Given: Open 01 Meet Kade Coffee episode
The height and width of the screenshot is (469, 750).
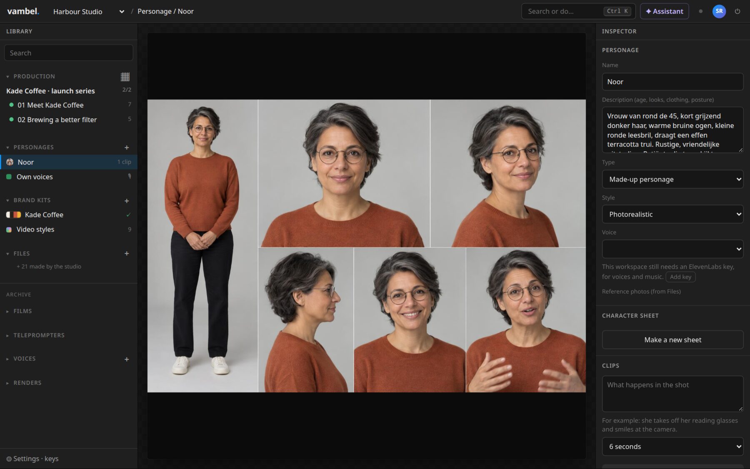Looking at the screenshot, I should [x=50, y=105].
